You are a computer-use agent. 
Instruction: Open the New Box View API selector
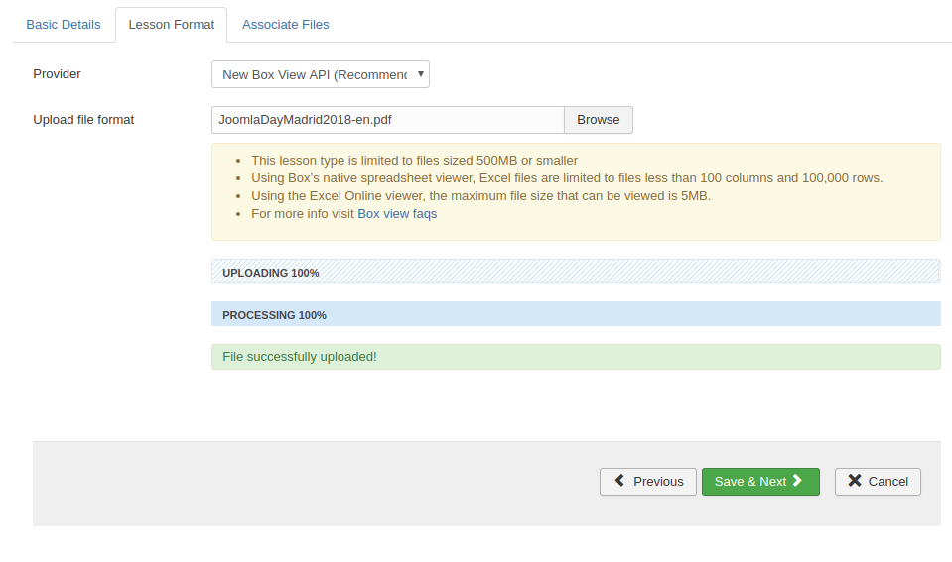(x=314, y=74)
